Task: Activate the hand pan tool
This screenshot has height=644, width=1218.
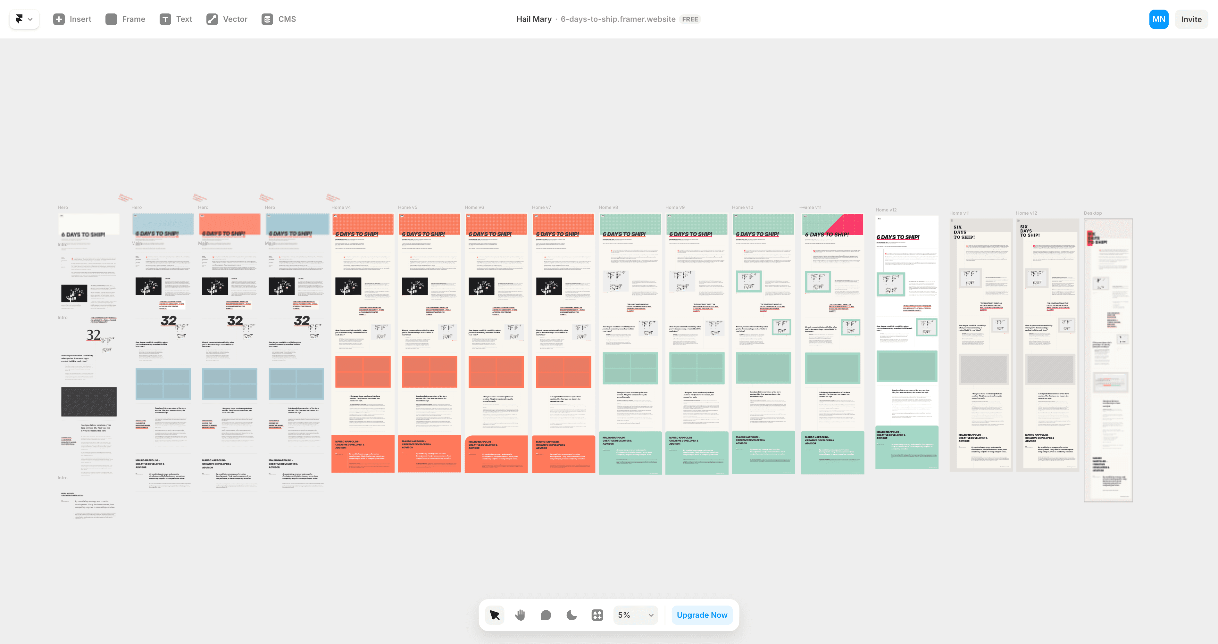Action: tap(520, 615)
